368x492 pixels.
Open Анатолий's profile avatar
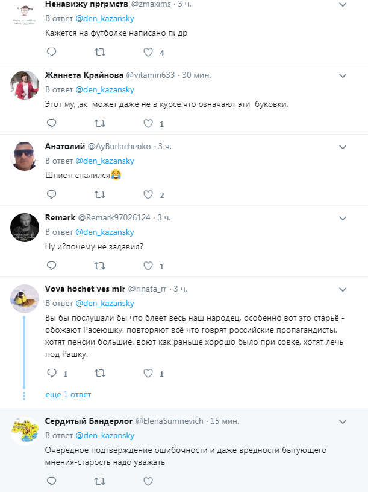point(24,156)
